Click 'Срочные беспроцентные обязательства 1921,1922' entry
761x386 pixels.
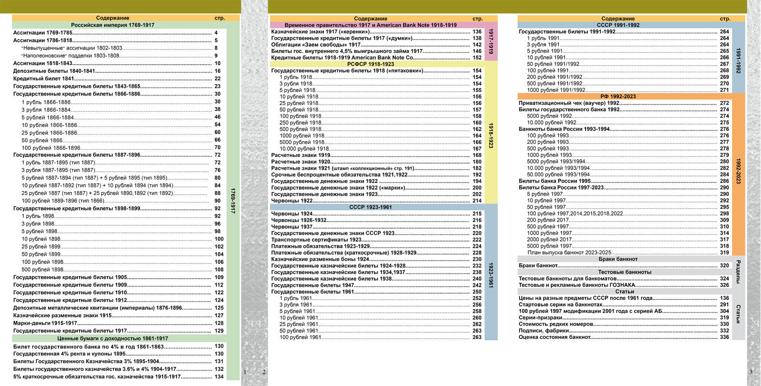point(376,174)
